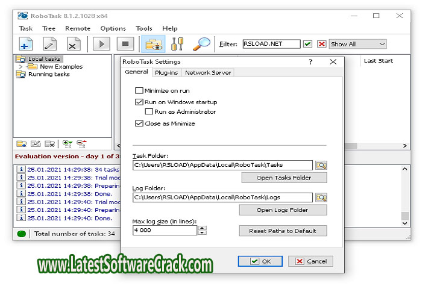The image size is (434, 289).
Task: Click the Delete Task toolbar icon
Action: pyautogui.click(x=74, y=44)
